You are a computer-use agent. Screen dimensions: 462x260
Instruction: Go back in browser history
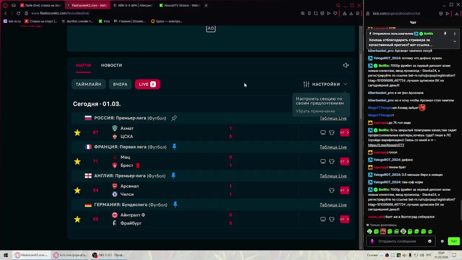(5, 13)
